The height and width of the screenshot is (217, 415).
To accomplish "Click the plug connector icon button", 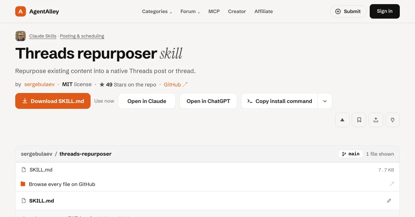I will (x=393, y=120).
